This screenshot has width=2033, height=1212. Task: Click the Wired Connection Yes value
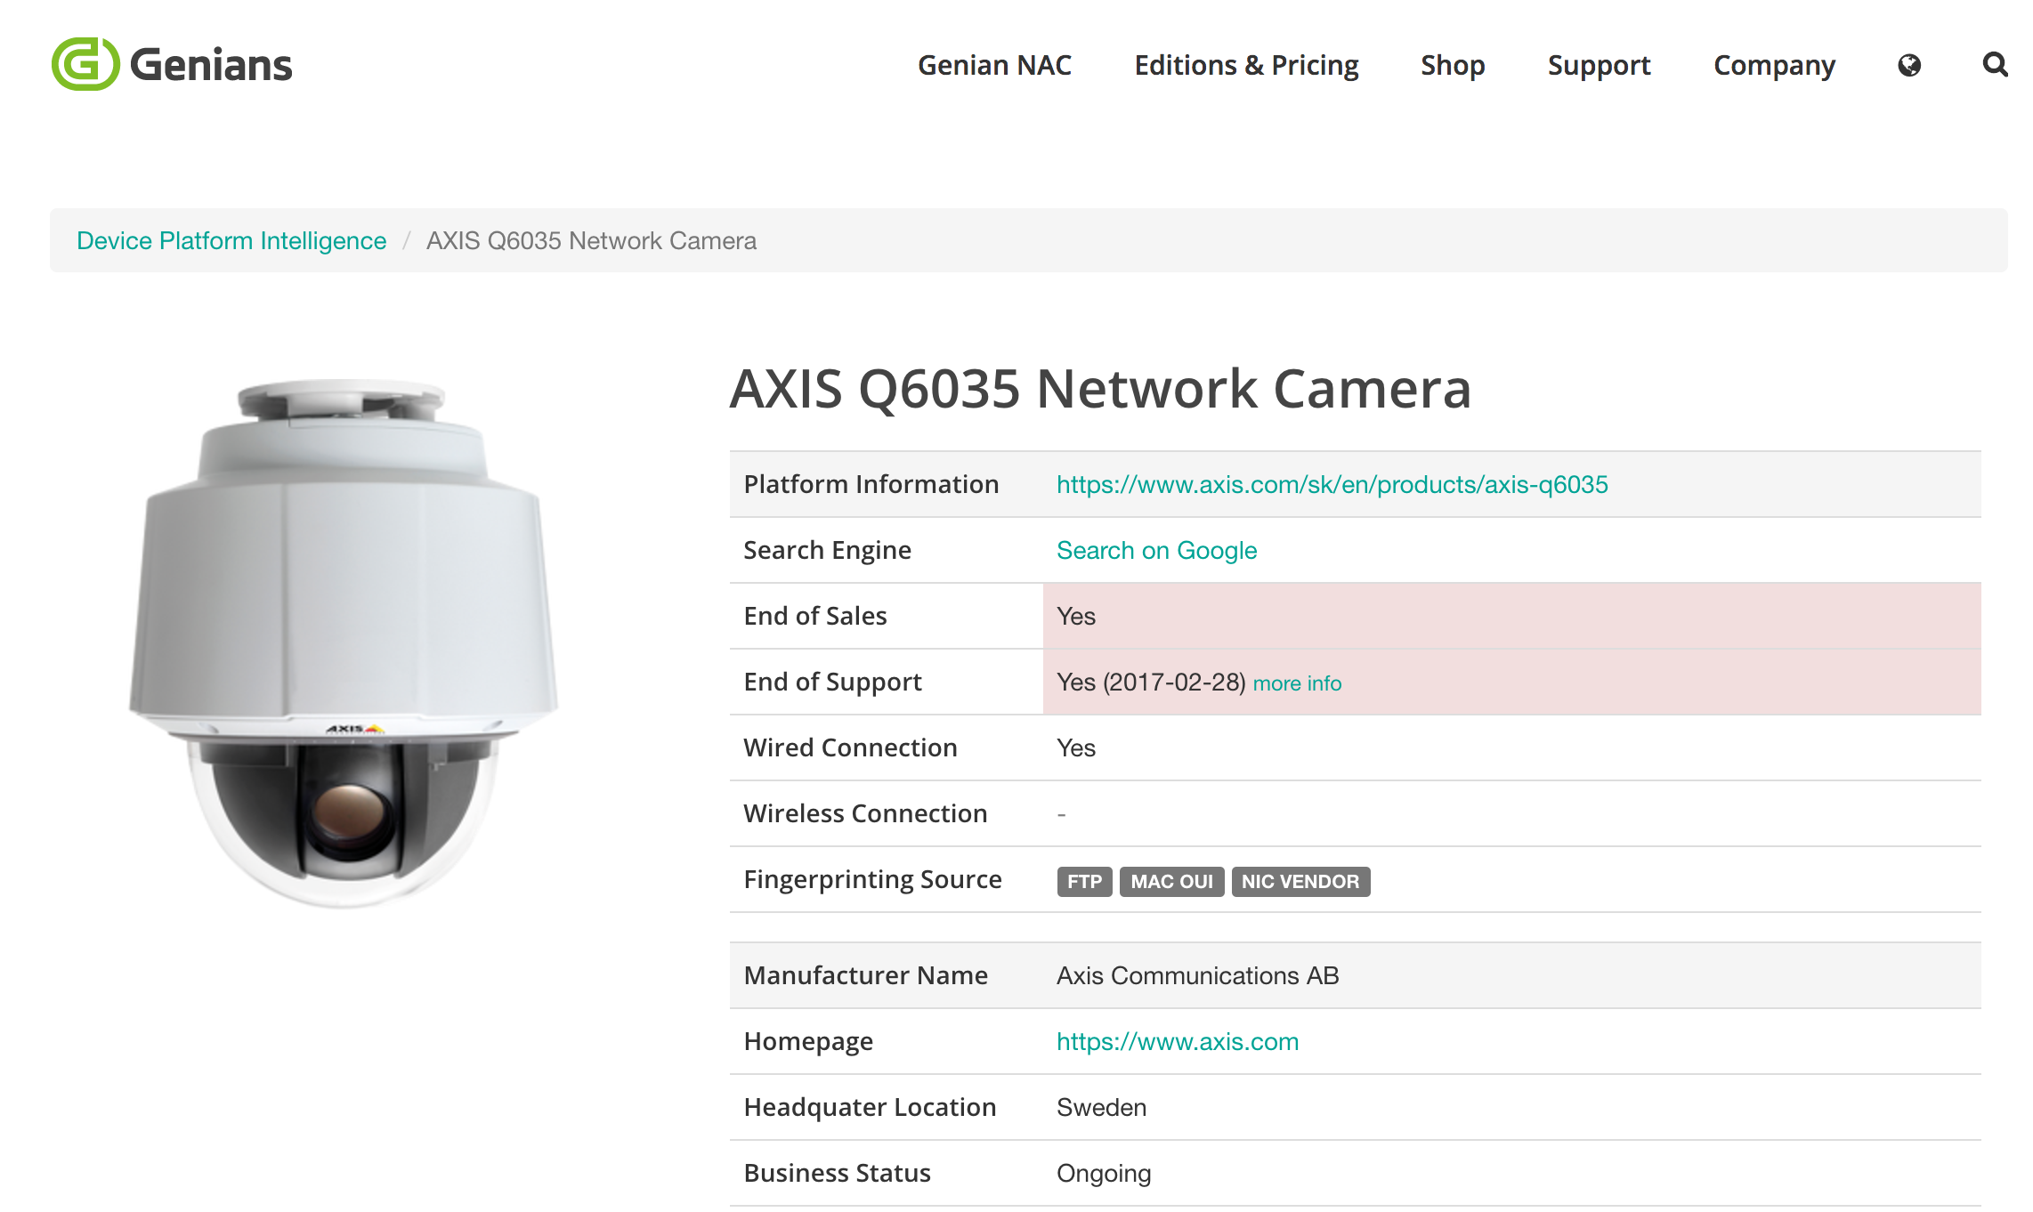coord(1076,747)
